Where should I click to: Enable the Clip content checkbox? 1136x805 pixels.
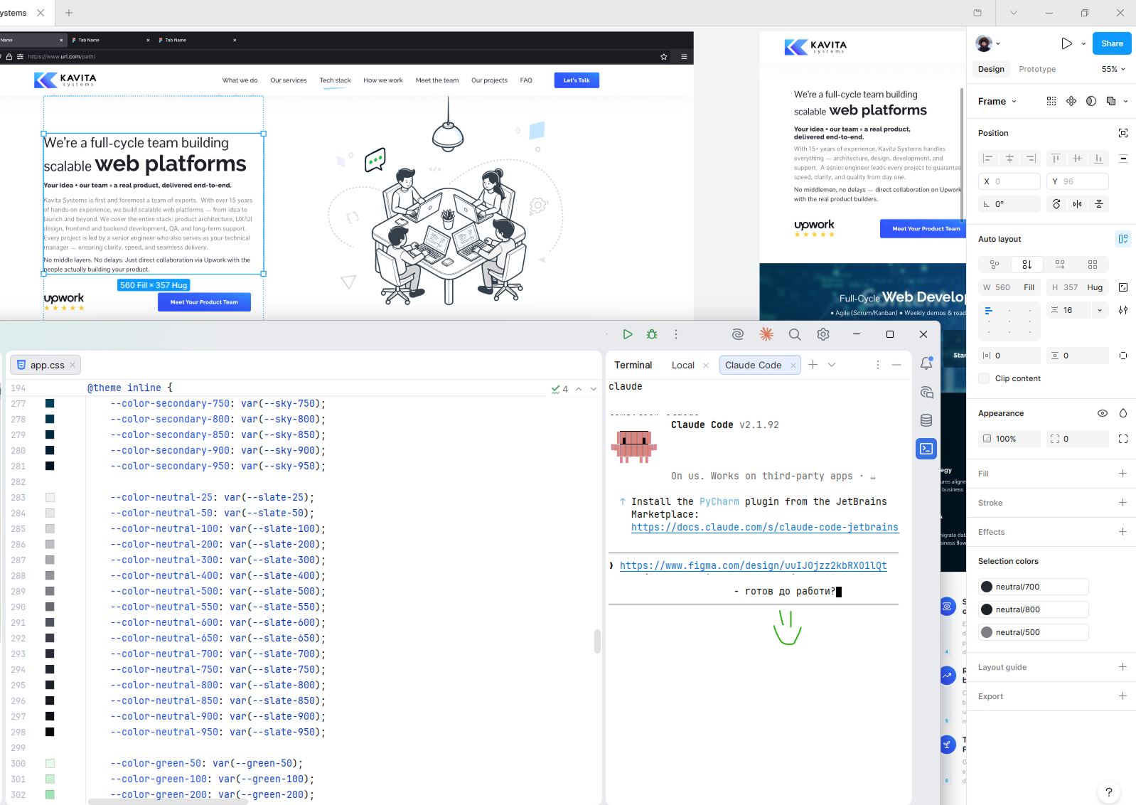pyautogui.click(x=984, y=378)
